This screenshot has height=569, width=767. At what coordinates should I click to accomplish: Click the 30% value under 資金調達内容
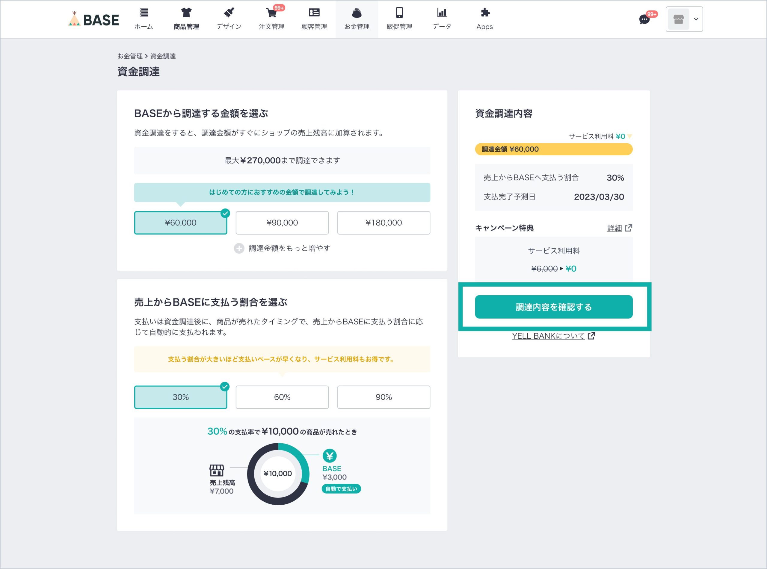click(615, 178)
